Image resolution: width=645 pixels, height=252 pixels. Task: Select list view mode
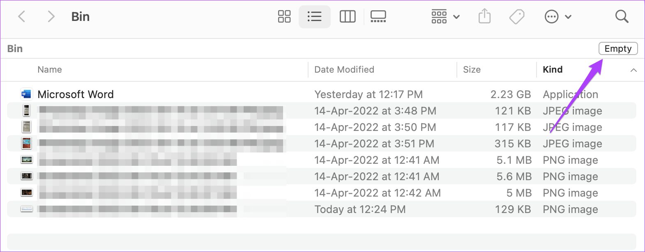[x=314, y=17]
